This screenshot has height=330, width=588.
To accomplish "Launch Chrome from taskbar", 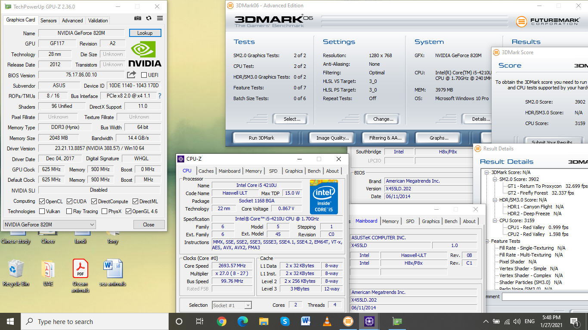I will coord(222,321).
